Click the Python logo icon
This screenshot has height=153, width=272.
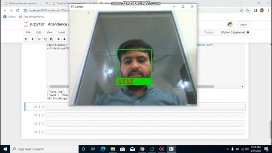pos(230,25)
